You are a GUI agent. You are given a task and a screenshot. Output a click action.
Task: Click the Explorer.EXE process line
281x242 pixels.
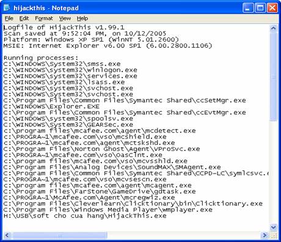(51, 106)
